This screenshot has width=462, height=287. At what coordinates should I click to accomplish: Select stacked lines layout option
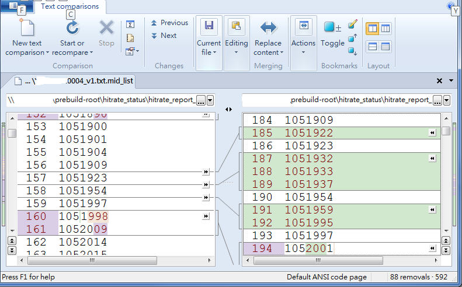click(385, 47)
